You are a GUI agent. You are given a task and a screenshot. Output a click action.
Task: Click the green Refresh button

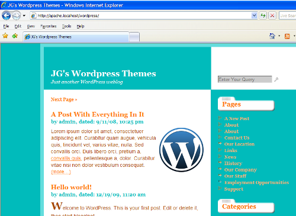[x=263, y=15]
